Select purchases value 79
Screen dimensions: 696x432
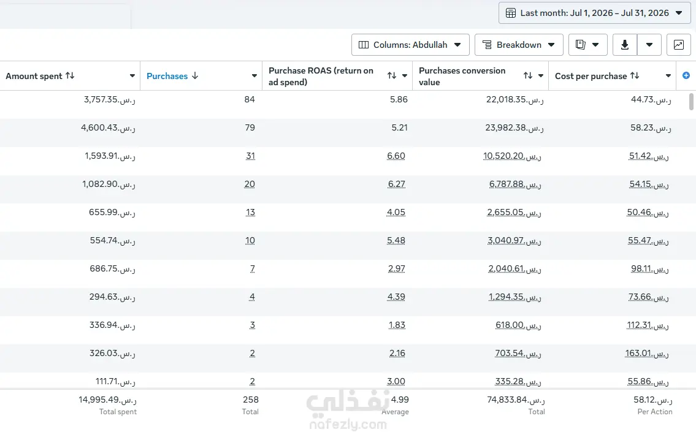[250, 127]
